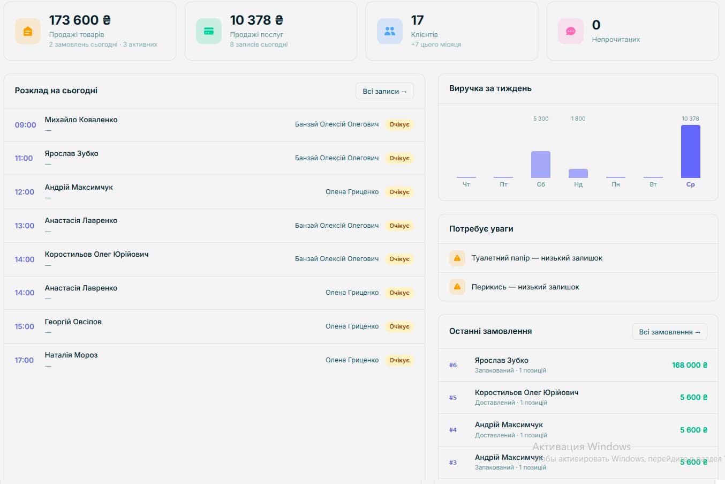The width and height of the screenshot is (725, 484).
Task: Click the orange product sales icon
Action: pos(27,31)
